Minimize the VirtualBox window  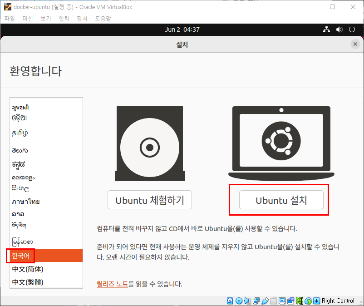(x=312, y=7)
